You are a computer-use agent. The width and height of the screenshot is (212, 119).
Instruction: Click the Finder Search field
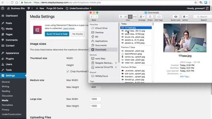203,17
